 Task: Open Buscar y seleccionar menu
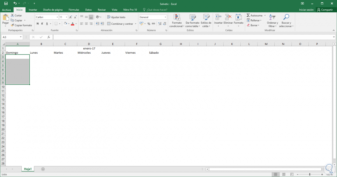pyautogui.click(x=286, y=21)
